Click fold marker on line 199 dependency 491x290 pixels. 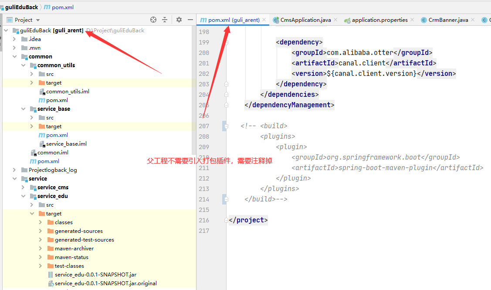(x=227, y=42)
